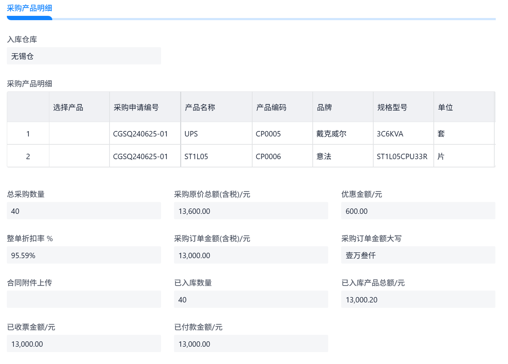The width and height of the screenshot is (508, 364).
Task: Open the 采购产品明细 tab at top
Action: pos(30,8)
